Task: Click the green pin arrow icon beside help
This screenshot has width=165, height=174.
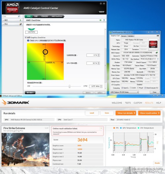Action: (x=100, y=20)
